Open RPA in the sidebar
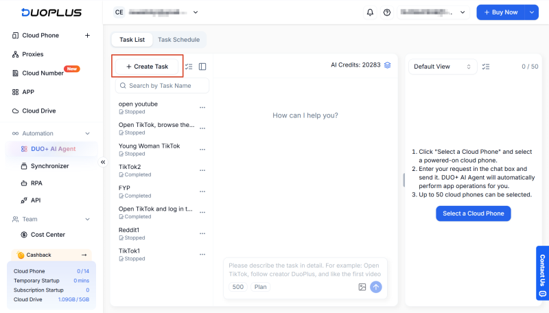Viewport: 549px width, 313px height. [36, 183]
